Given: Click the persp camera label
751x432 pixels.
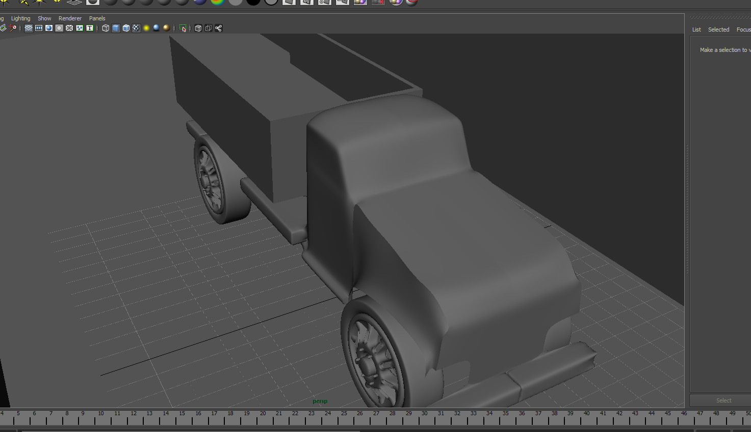Looking at the screenshot, I should coord(320,401).
